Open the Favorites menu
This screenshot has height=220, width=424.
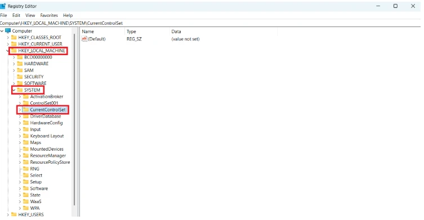pyautogui.click(x=49, y=15)
